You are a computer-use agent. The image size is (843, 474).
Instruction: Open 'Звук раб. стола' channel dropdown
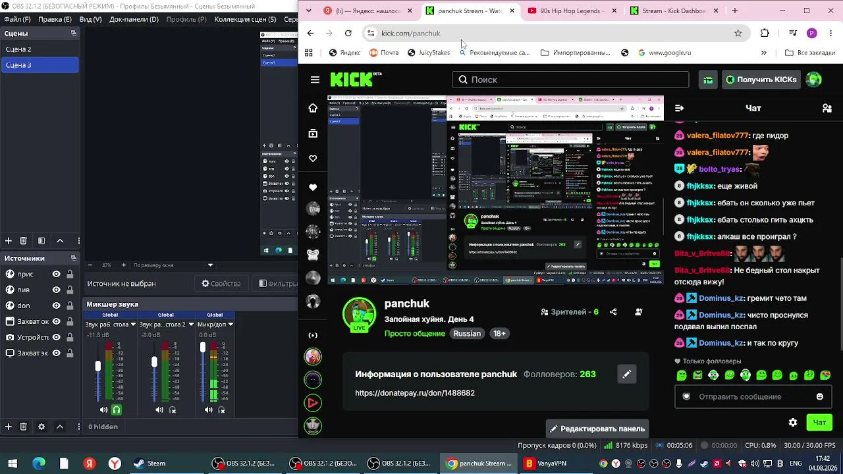[133, 325]
